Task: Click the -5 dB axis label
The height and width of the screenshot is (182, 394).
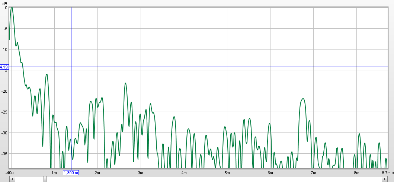Action: 6,28
